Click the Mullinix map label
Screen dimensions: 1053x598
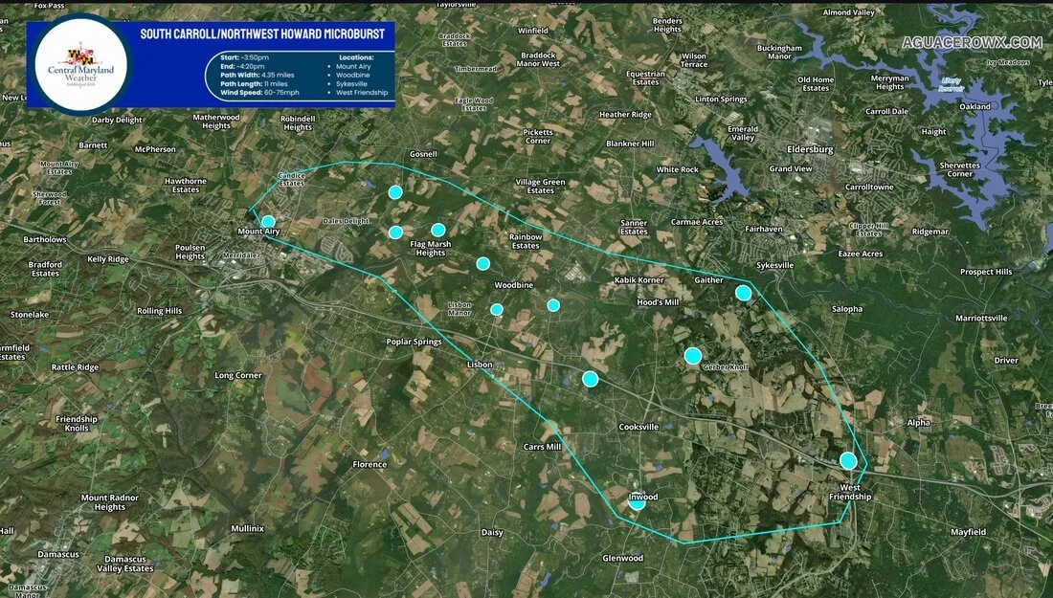coord(247,528)
